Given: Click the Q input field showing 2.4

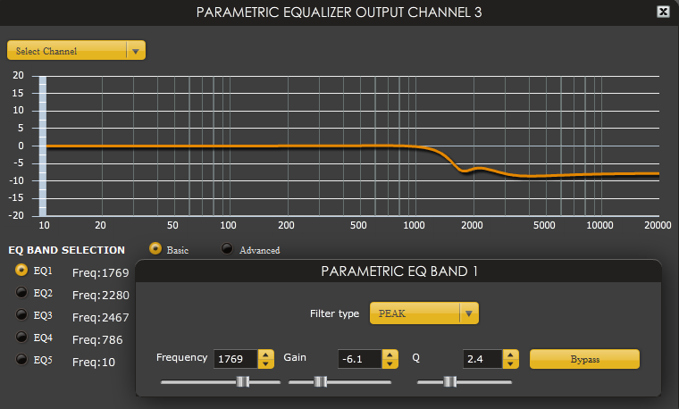Looking at the screenshot, I should (x=482, y=359).
